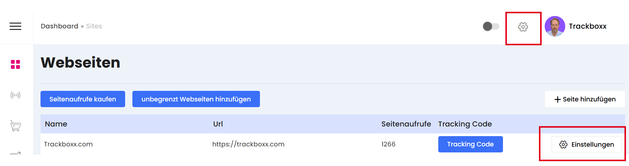The height and width of the screenshot is (166, 629).
Task: Toggle the dark mode switch
Action: tap(491, 26)
